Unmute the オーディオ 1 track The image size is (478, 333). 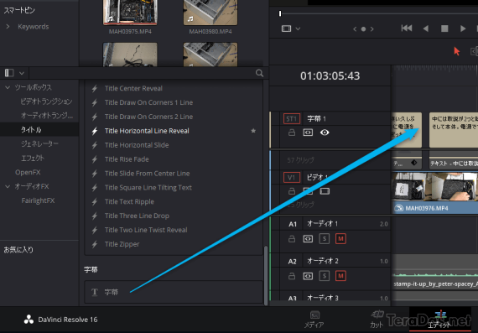click(340, 239)
